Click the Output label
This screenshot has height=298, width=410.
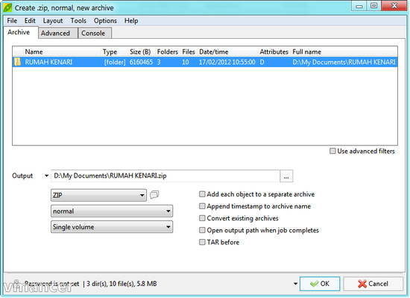click(x=22, y=176)
